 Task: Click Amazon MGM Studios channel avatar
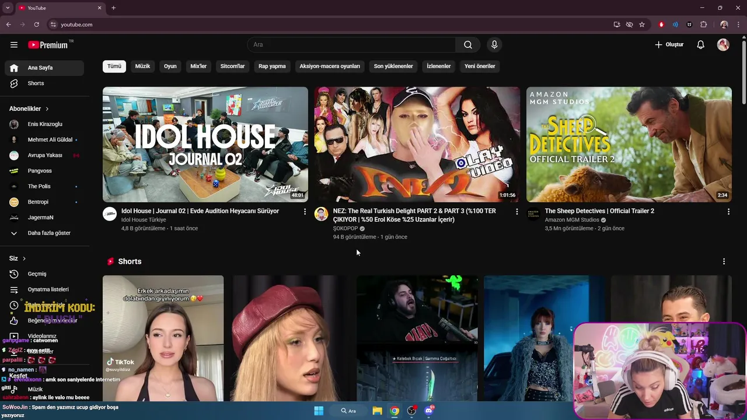point(533,214)
